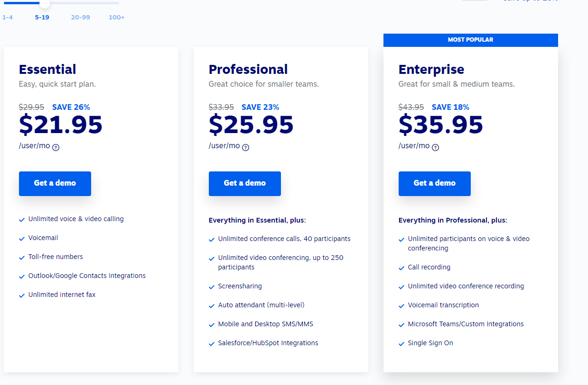Click the checkmark beside Call recording

(x=401, y=268)
